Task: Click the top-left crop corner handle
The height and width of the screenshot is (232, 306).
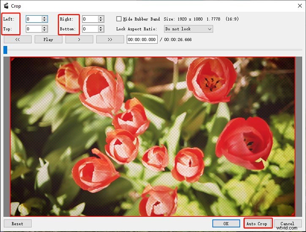Action: pyautogui.click(x=12, y=59)
